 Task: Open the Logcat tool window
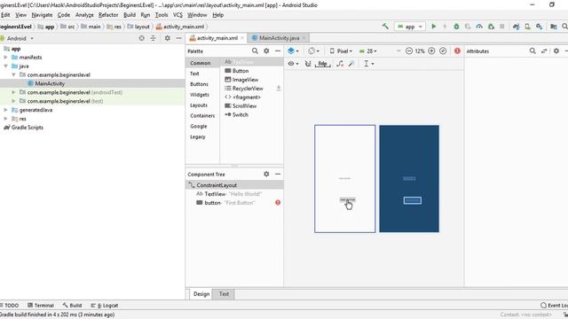(x=105, y=306)
